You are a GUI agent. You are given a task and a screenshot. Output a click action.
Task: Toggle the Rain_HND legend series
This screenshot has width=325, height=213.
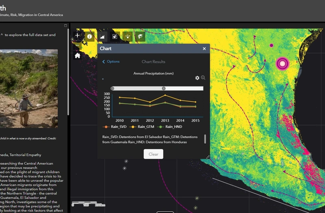coord(170,127)
